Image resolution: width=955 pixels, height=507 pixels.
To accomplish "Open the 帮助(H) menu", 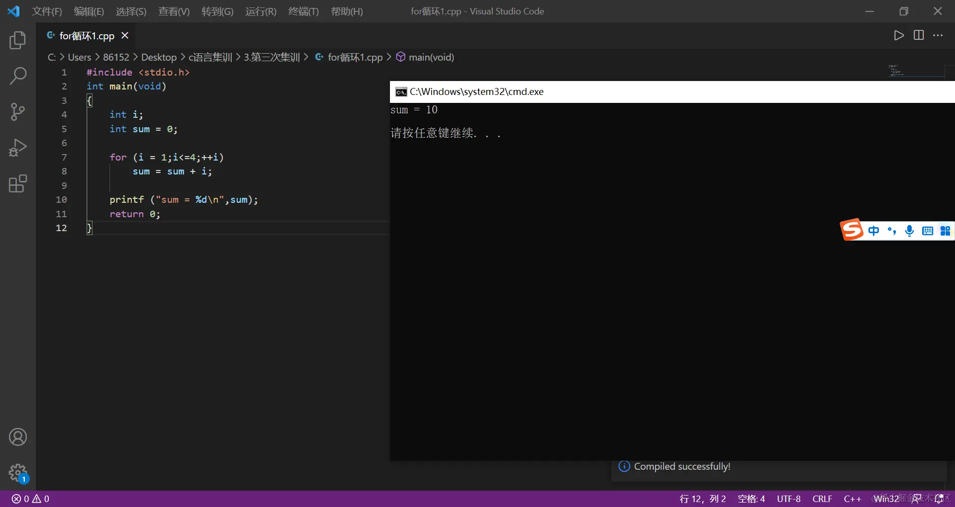I will [x=347, y=11].
